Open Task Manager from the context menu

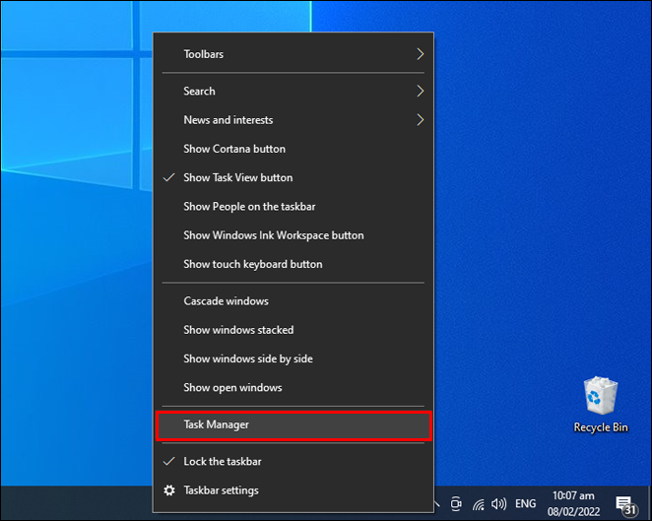293,424
